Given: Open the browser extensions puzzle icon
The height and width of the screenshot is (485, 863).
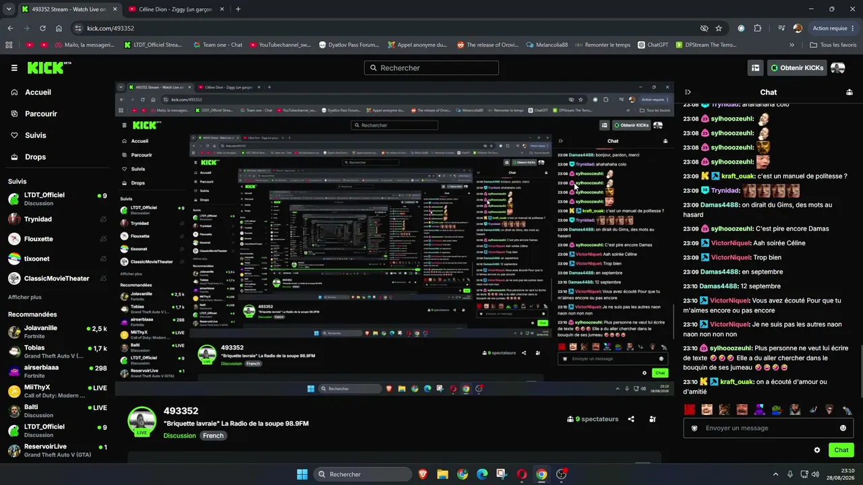Looking at the screenshot, I should [x=758, y=28].
